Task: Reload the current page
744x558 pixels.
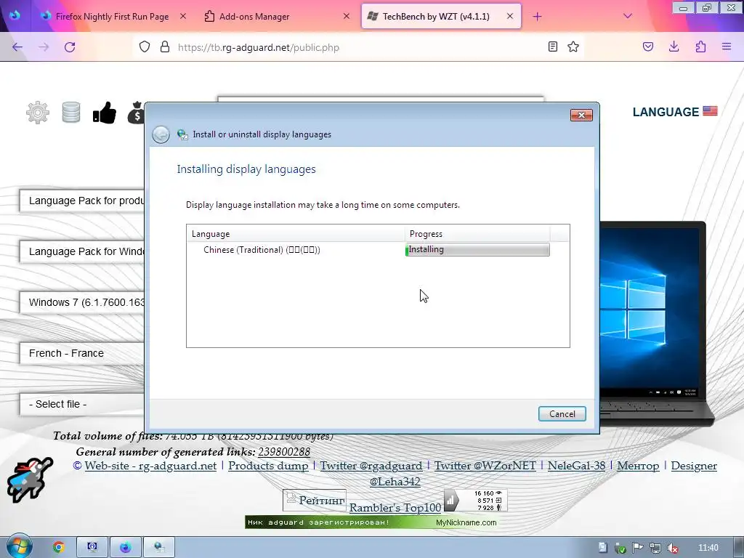Action: point(70,47)
